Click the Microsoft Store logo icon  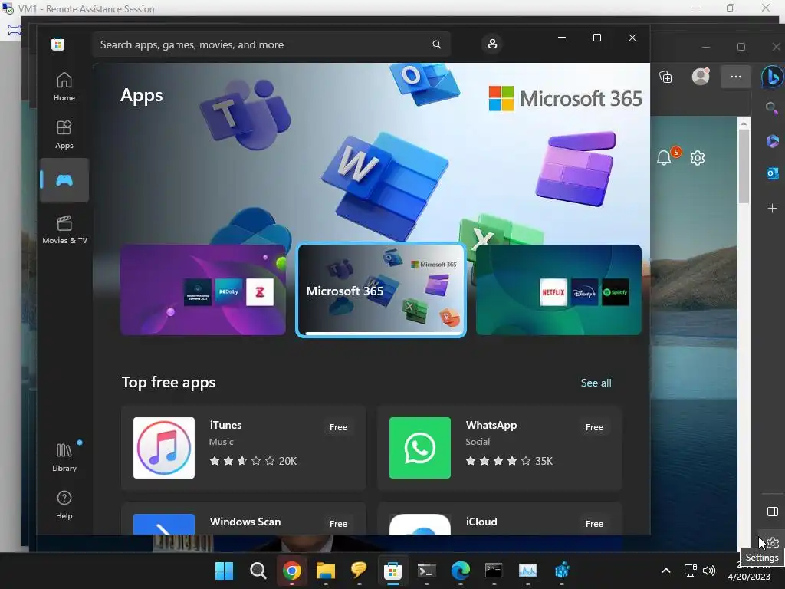pos(57,44)
